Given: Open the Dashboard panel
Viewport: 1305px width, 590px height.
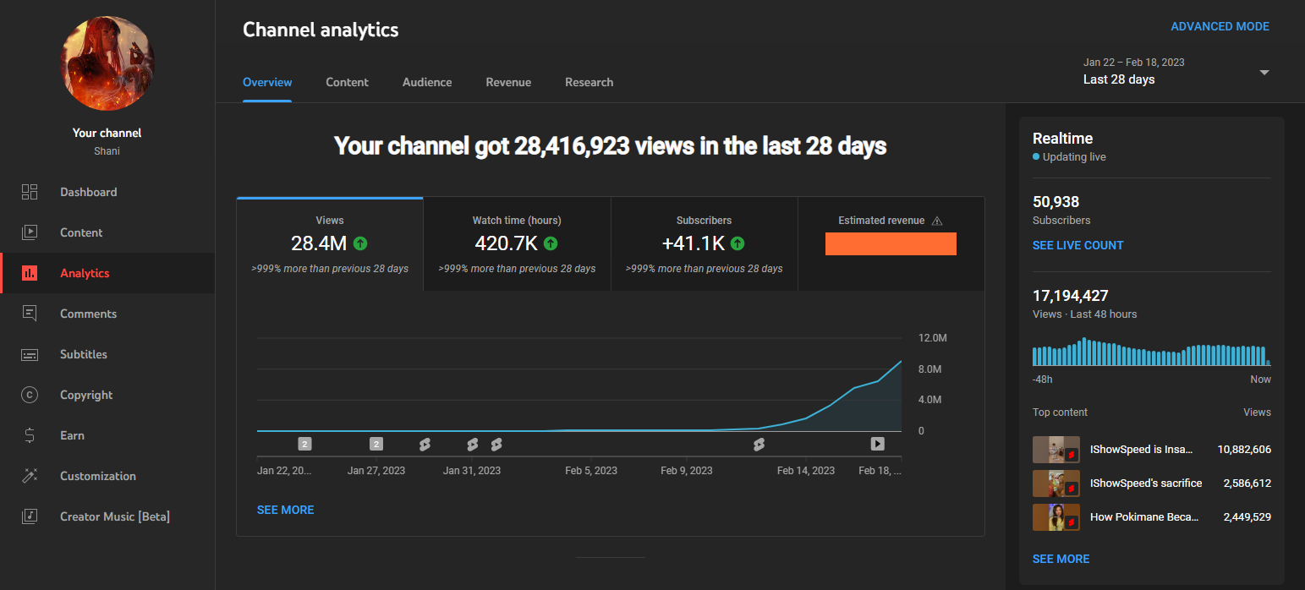Looking at the screenshot, I should 88,192.
